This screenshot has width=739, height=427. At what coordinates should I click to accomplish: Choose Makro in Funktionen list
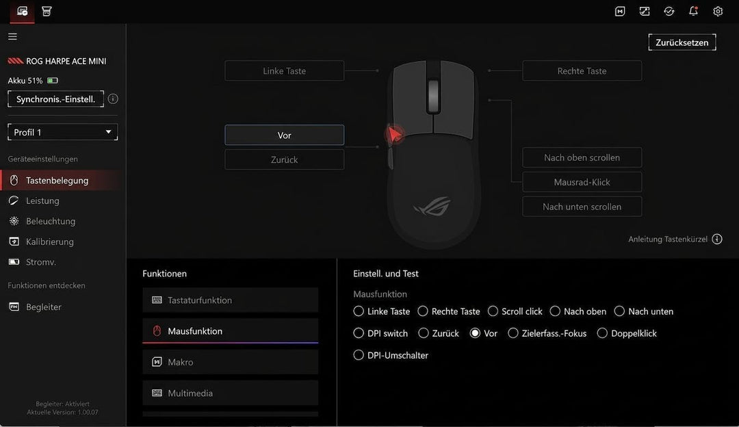pyautogui.click(x=230, y=362)
